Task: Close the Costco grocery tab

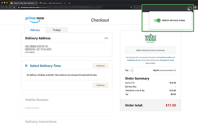Action: pyautogui.click(x=65, y=3)
